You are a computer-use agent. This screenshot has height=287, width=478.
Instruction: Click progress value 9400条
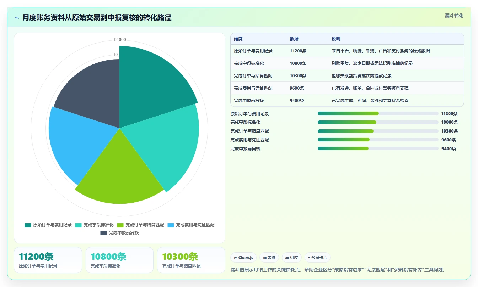[x=449, y=149]
